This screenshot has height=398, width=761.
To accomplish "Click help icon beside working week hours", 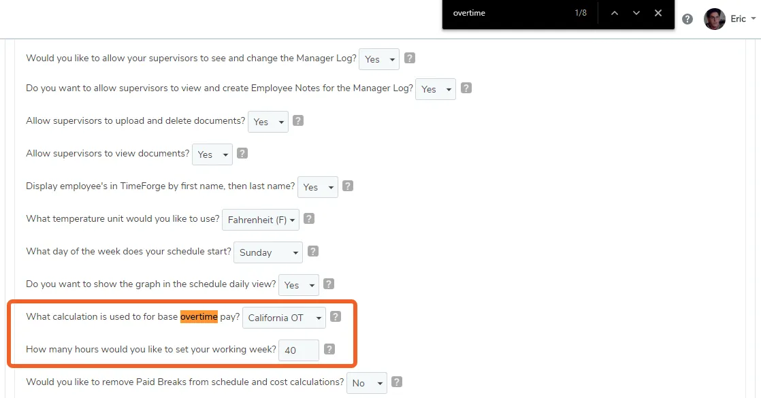I will (x=329, y=350).
